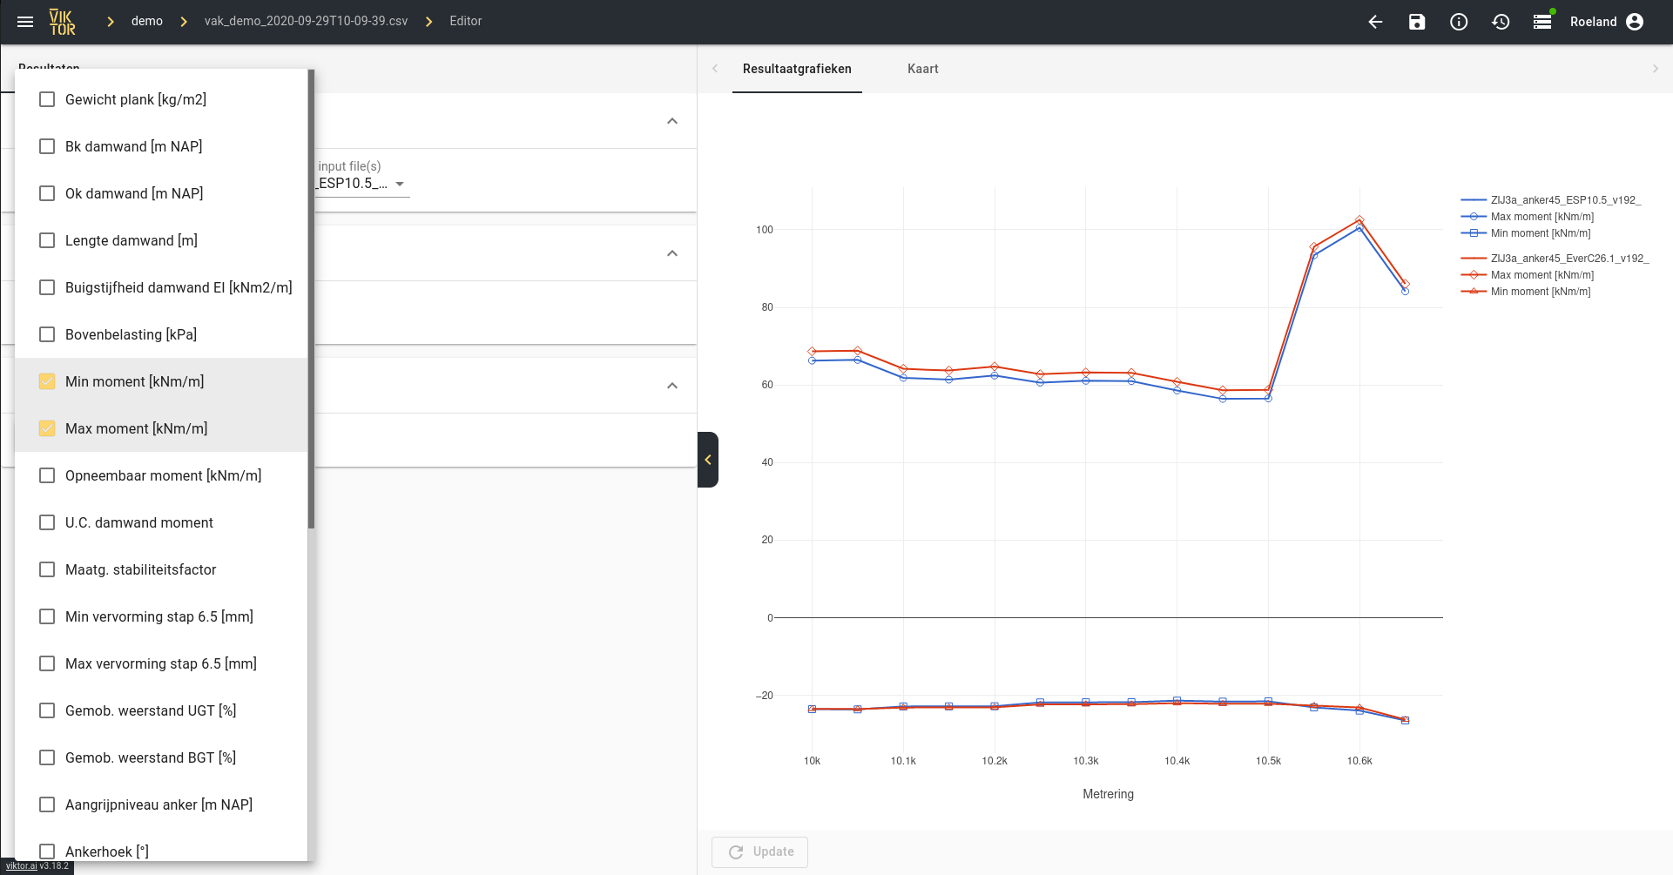Switch to Resultaatgrafieken tab
1673x875 pixels.
point(797,69)
